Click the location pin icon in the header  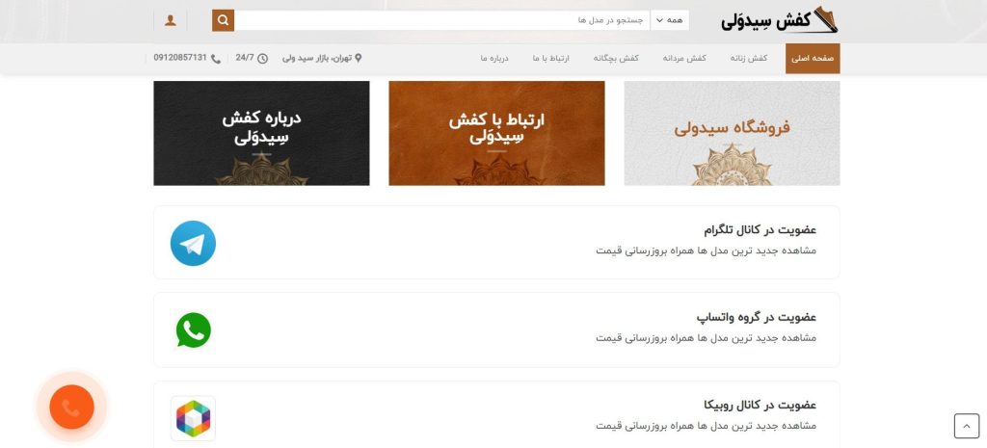(359, 59)
